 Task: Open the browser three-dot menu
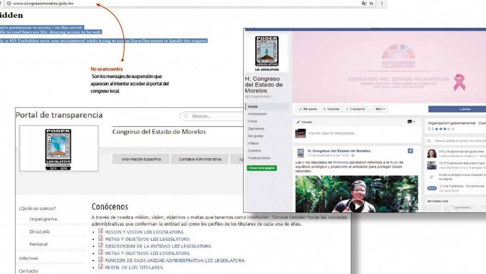pyautogui.click(x=382, y=3)
